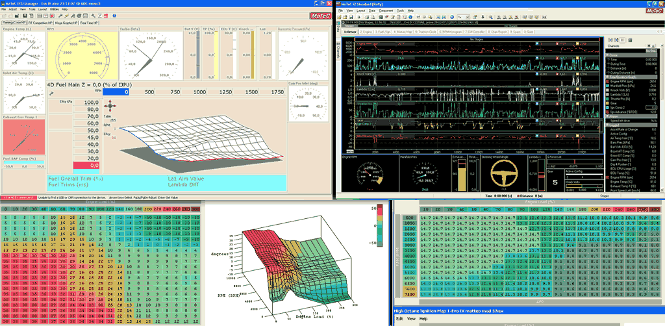
Task: Click the blue help question-mark icon in ECU Manager
Action: 114,16
